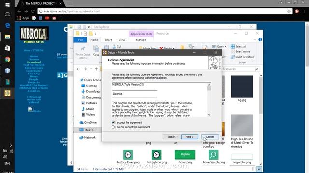Open the Gmail bookmark icon
309x173 pixels.
point(54,18)
